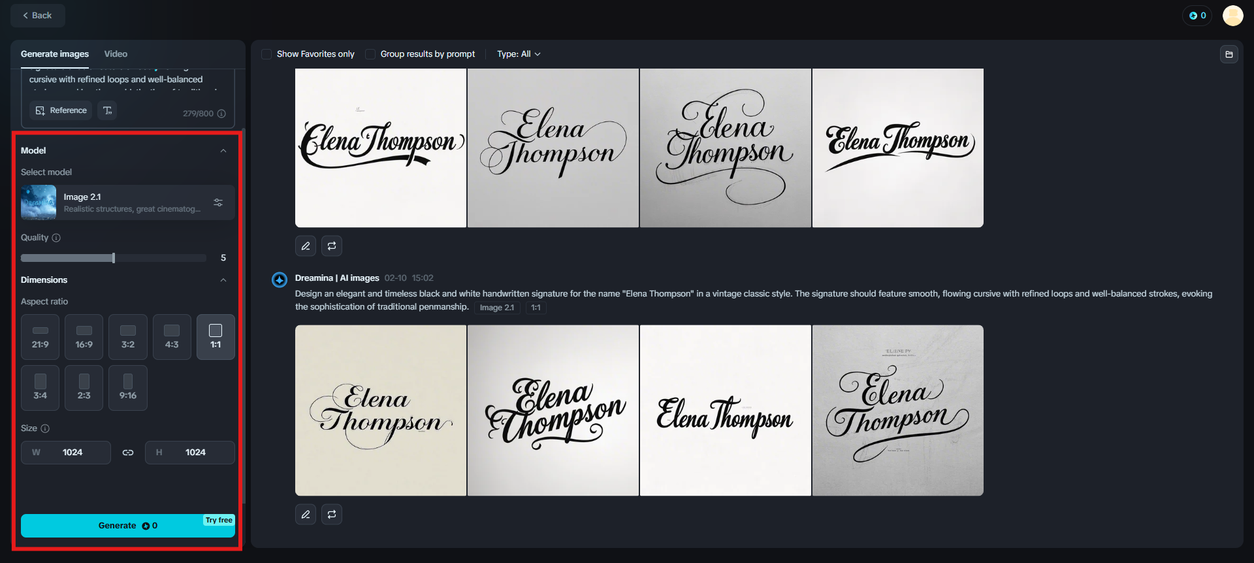Click the Dreamina AI images avatar icon

coord(280,280)
